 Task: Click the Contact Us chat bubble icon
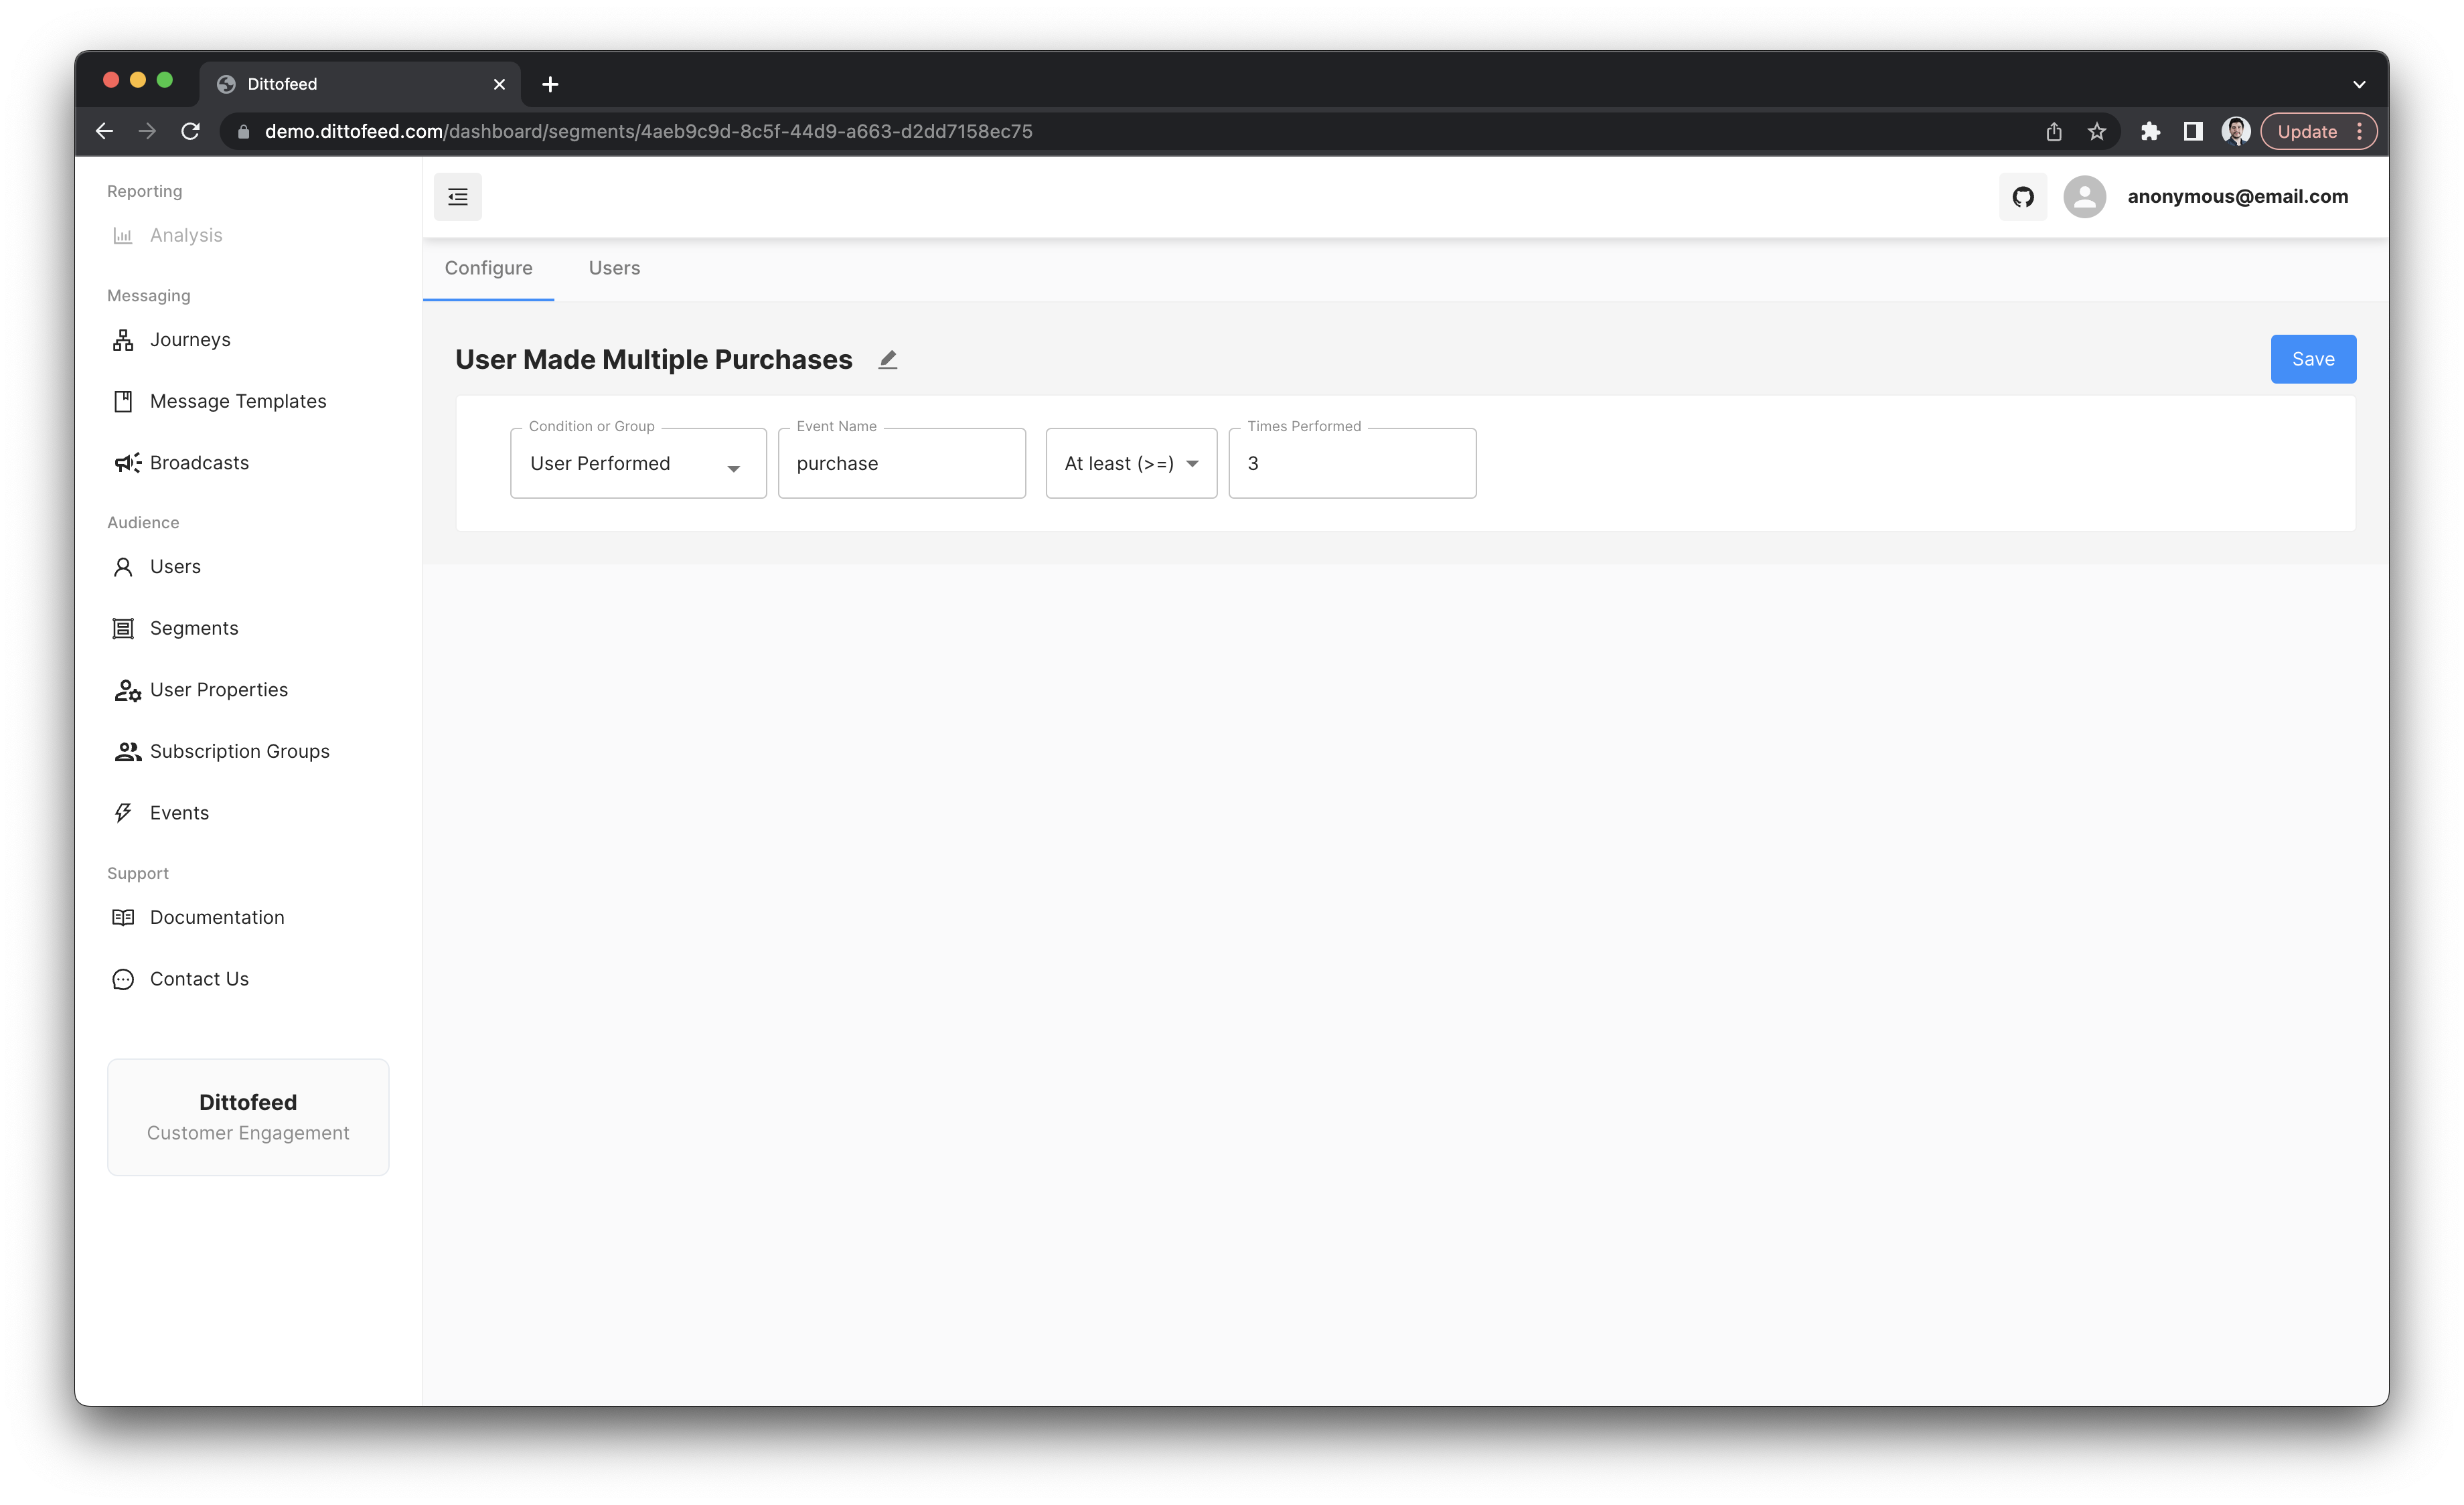[x=123, y=980]
